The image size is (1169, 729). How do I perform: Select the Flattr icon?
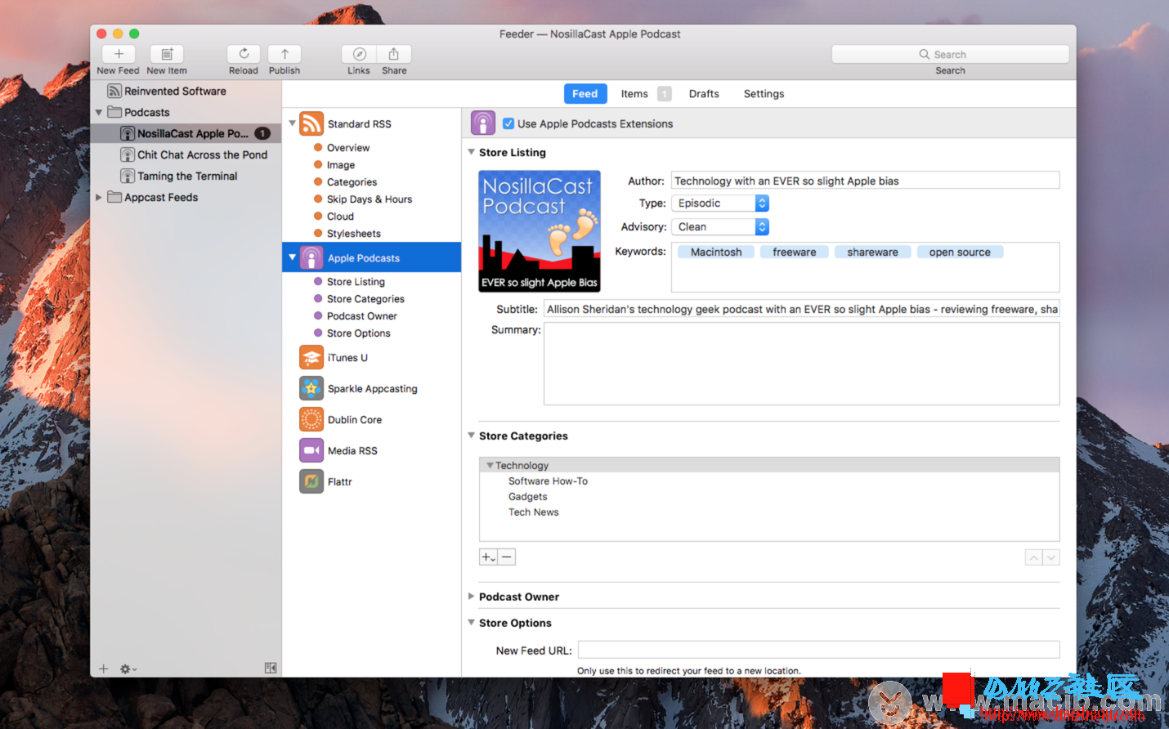tap(311, 481)
